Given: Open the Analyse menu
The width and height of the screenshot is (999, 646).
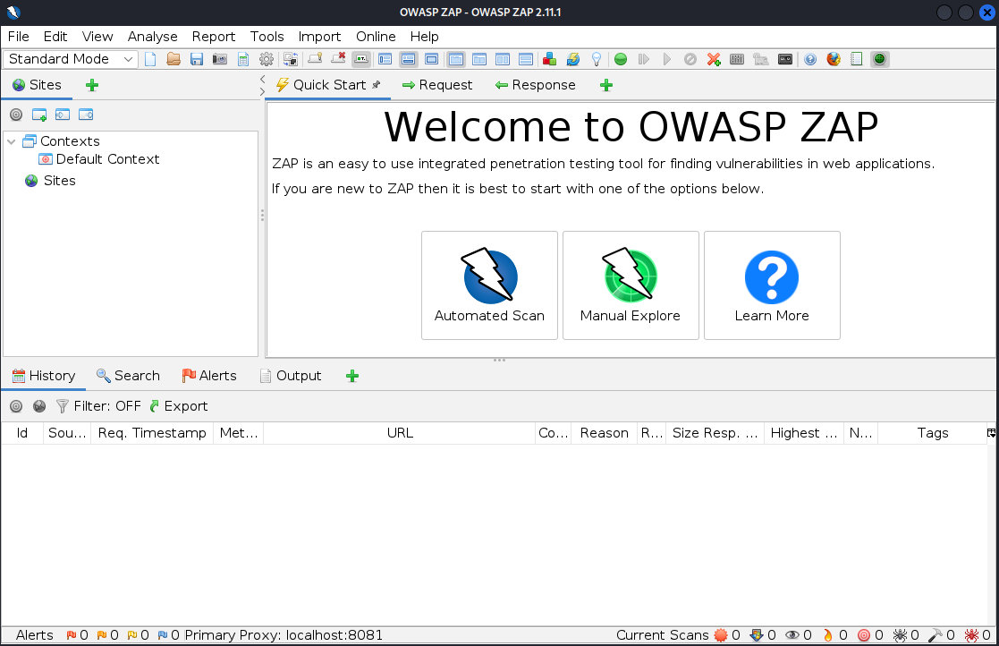Looking at the screenshot, I should [x=152, y=37].
